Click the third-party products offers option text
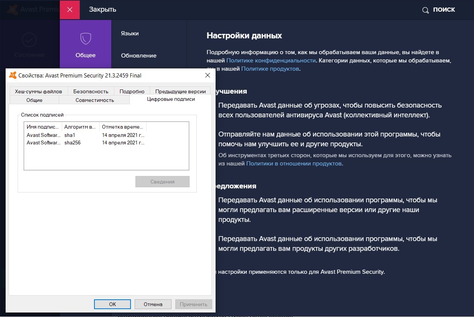The image size is (474, 317). click(328, 244)
